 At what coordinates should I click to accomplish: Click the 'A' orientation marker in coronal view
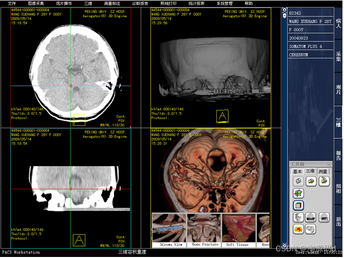[x=79, y=240]
